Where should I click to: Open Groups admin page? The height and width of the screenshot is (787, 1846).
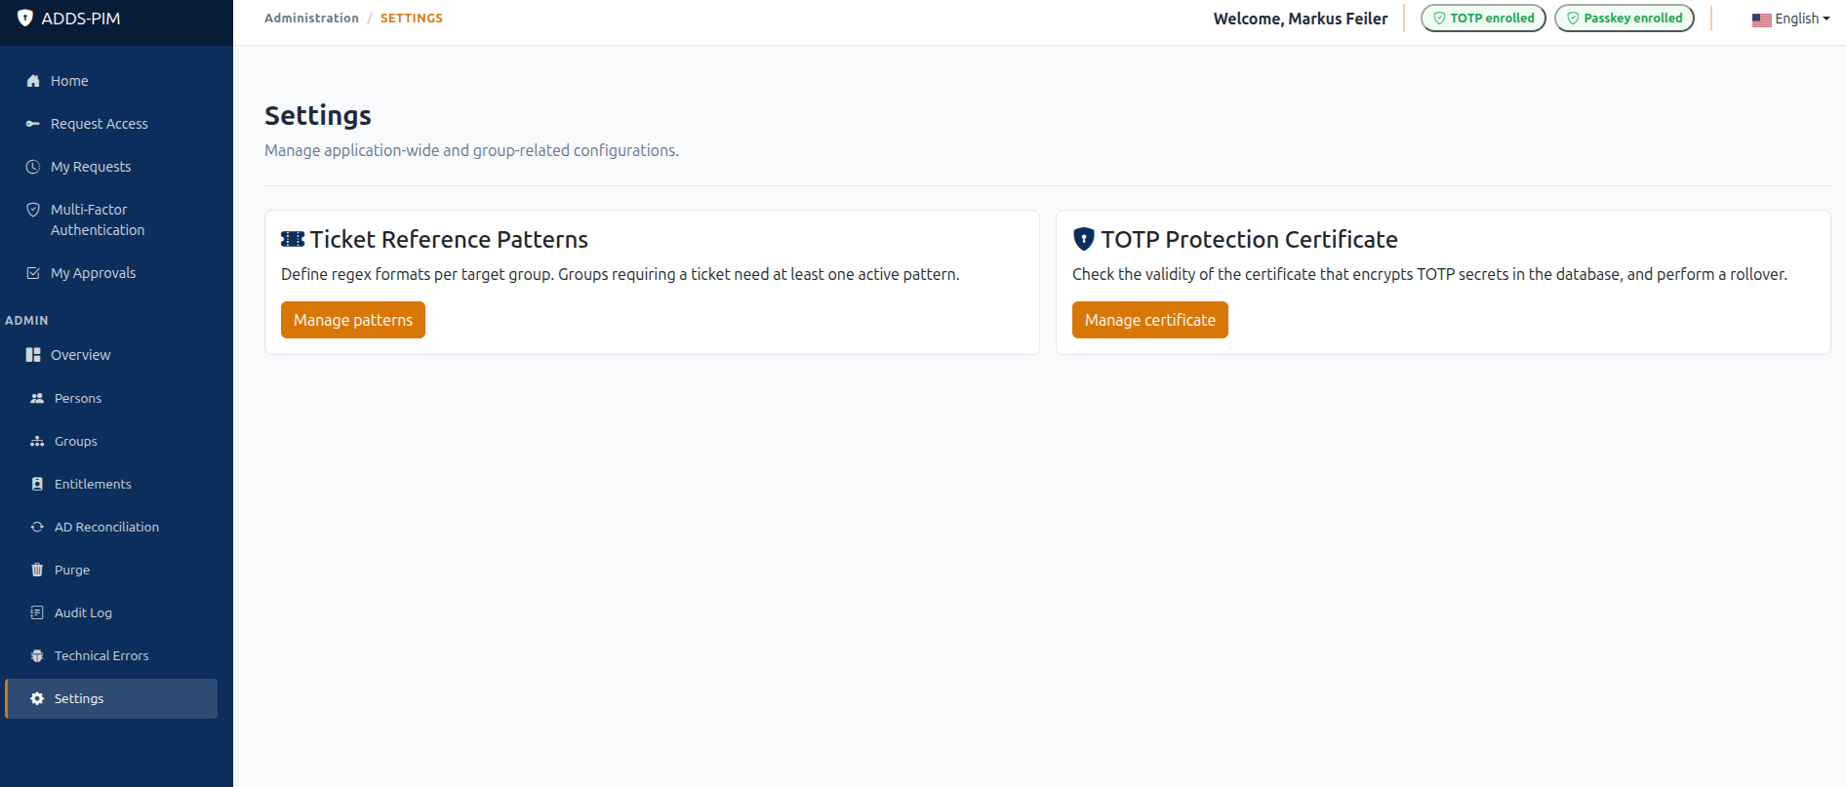click(111, 441)
